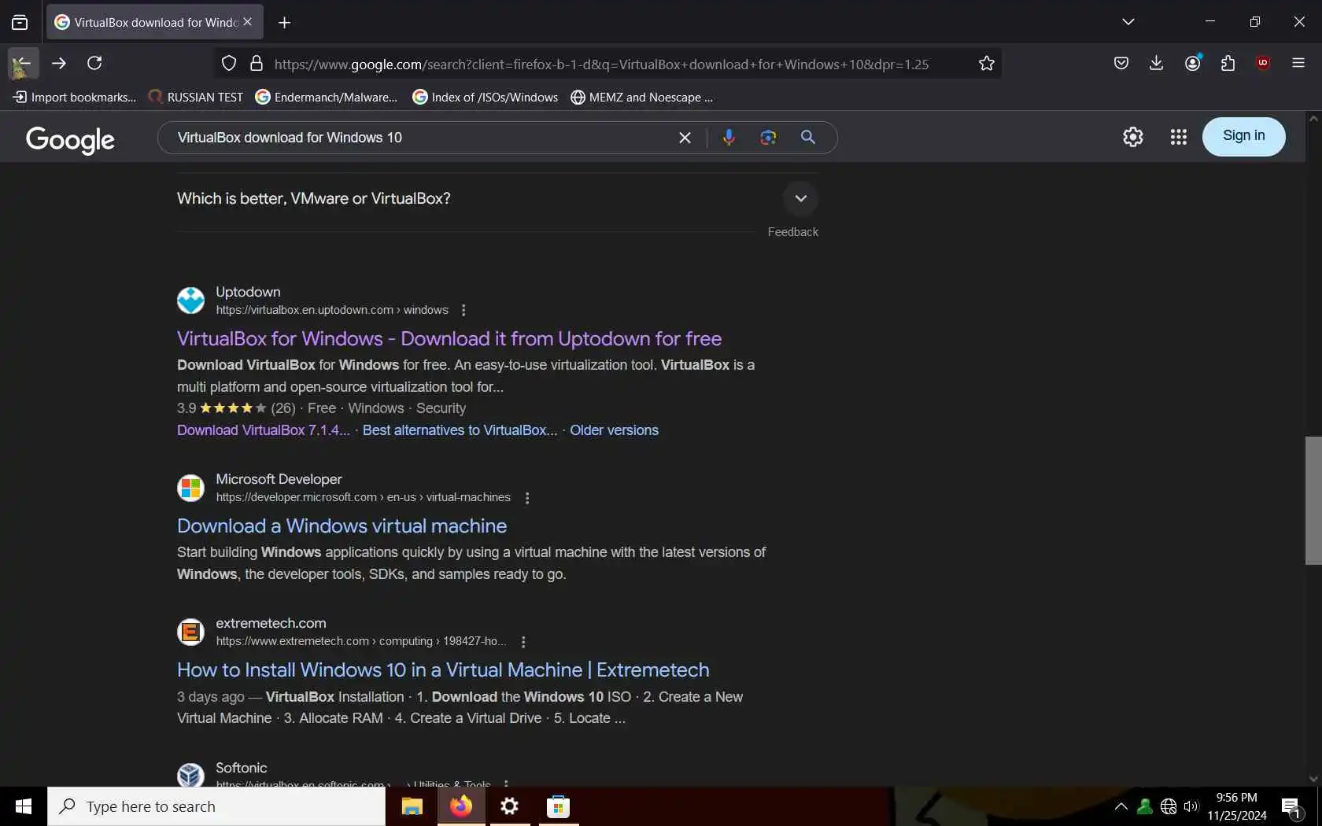Open 'VirtualBox for Windows - Download it from Uptodown'
This screenshot has width=1322, height=826.
pos(449,339)
